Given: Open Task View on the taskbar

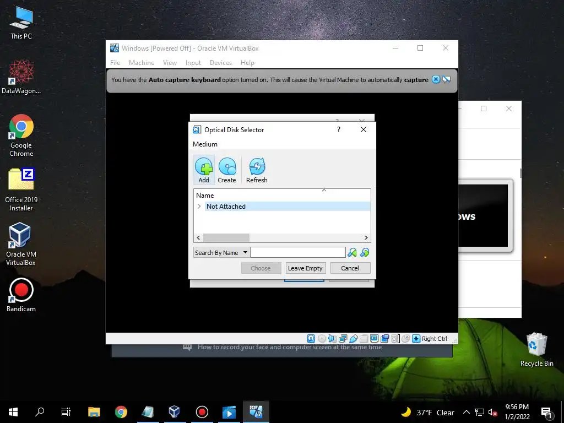Looking at the screenshot, I should pos(66,412).
